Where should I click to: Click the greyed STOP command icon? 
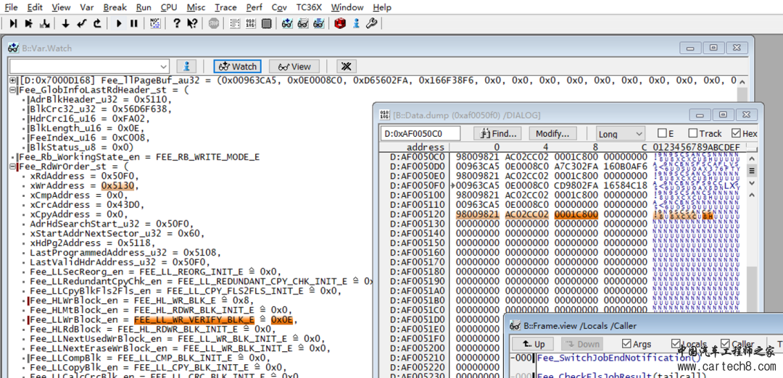tap(214, 23)
